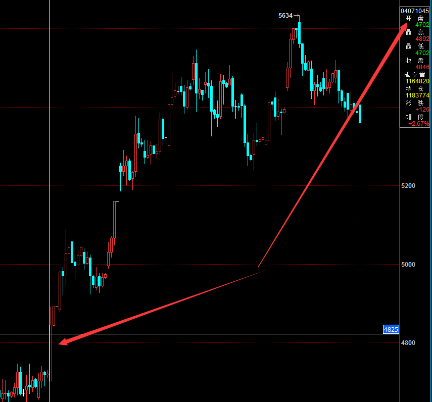The image size is (432, 402).
Task: Click the last cyan candlestick on red dashed line
Action: point(360,114)
